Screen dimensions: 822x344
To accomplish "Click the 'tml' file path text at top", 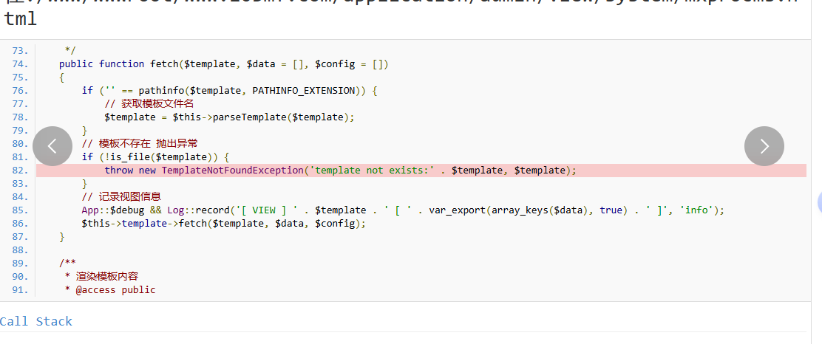I will pos(20,19).
